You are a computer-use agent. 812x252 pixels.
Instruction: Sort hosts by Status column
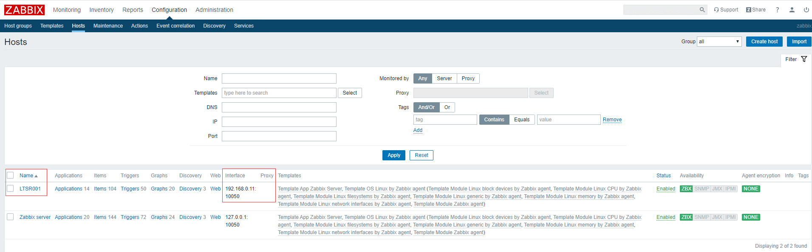click(664, 176)
